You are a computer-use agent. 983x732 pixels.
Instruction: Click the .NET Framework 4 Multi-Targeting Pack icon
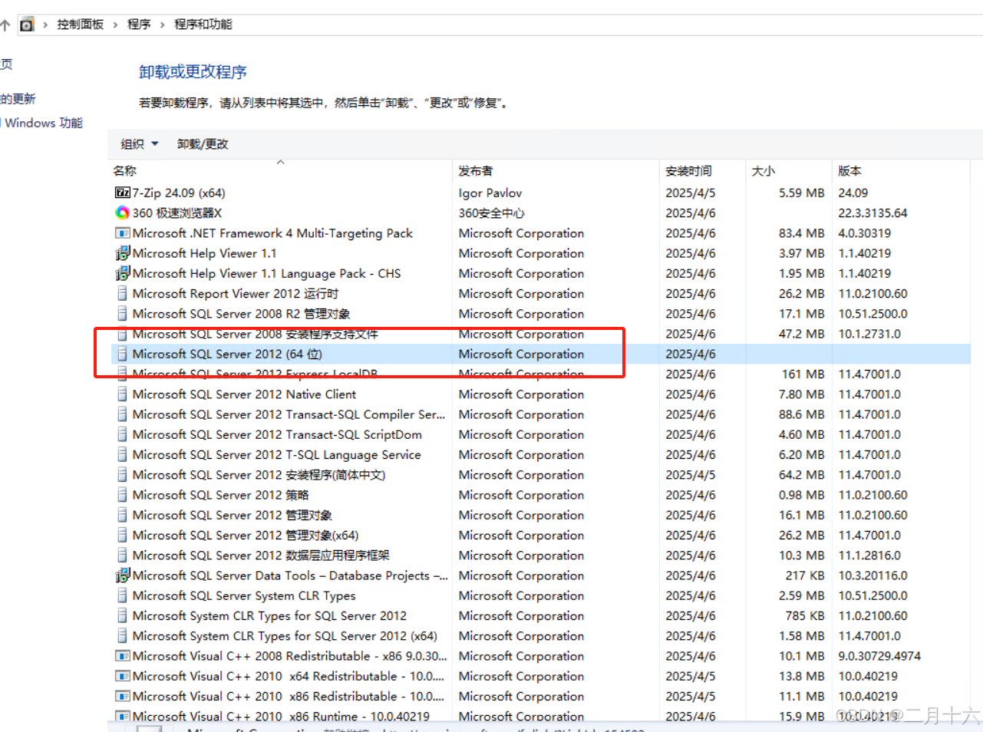pyautogui.click(x=122, y=233)
